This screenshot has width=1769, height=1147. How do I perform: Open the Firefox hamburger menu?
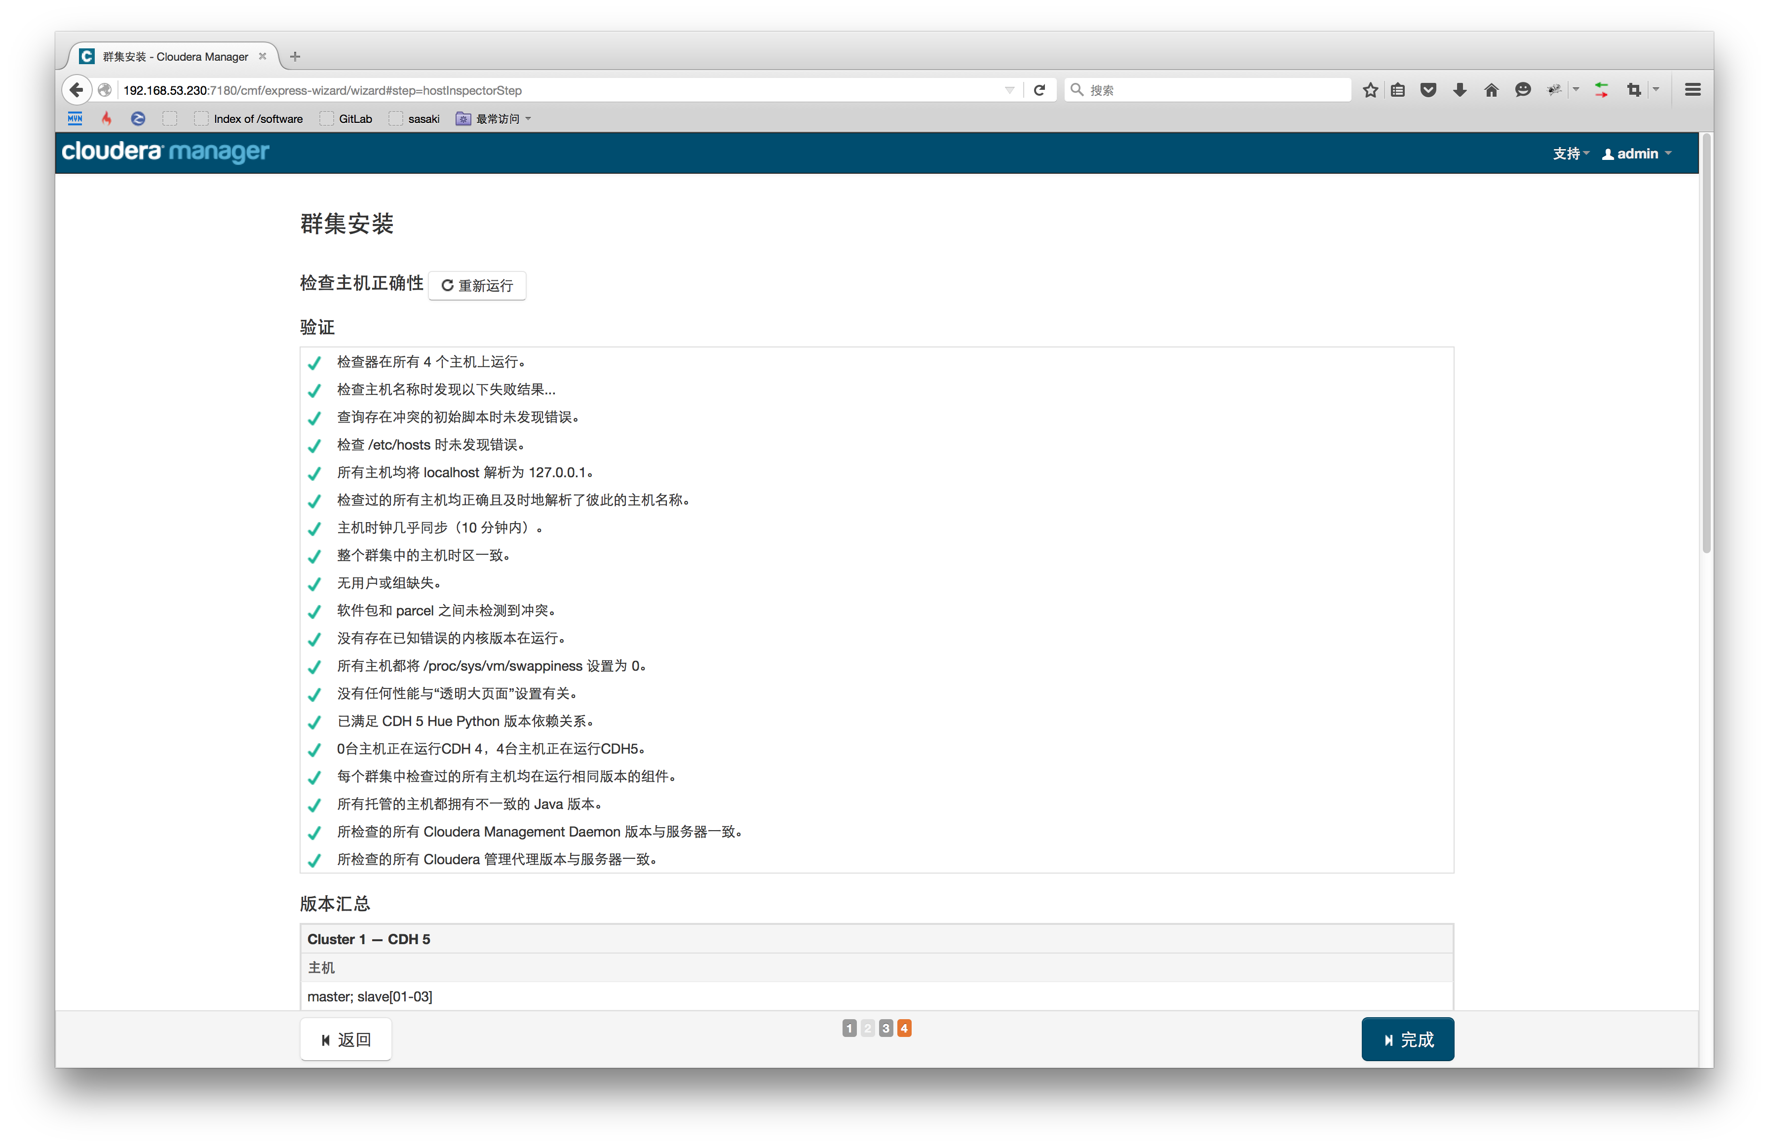point(1692,90)
